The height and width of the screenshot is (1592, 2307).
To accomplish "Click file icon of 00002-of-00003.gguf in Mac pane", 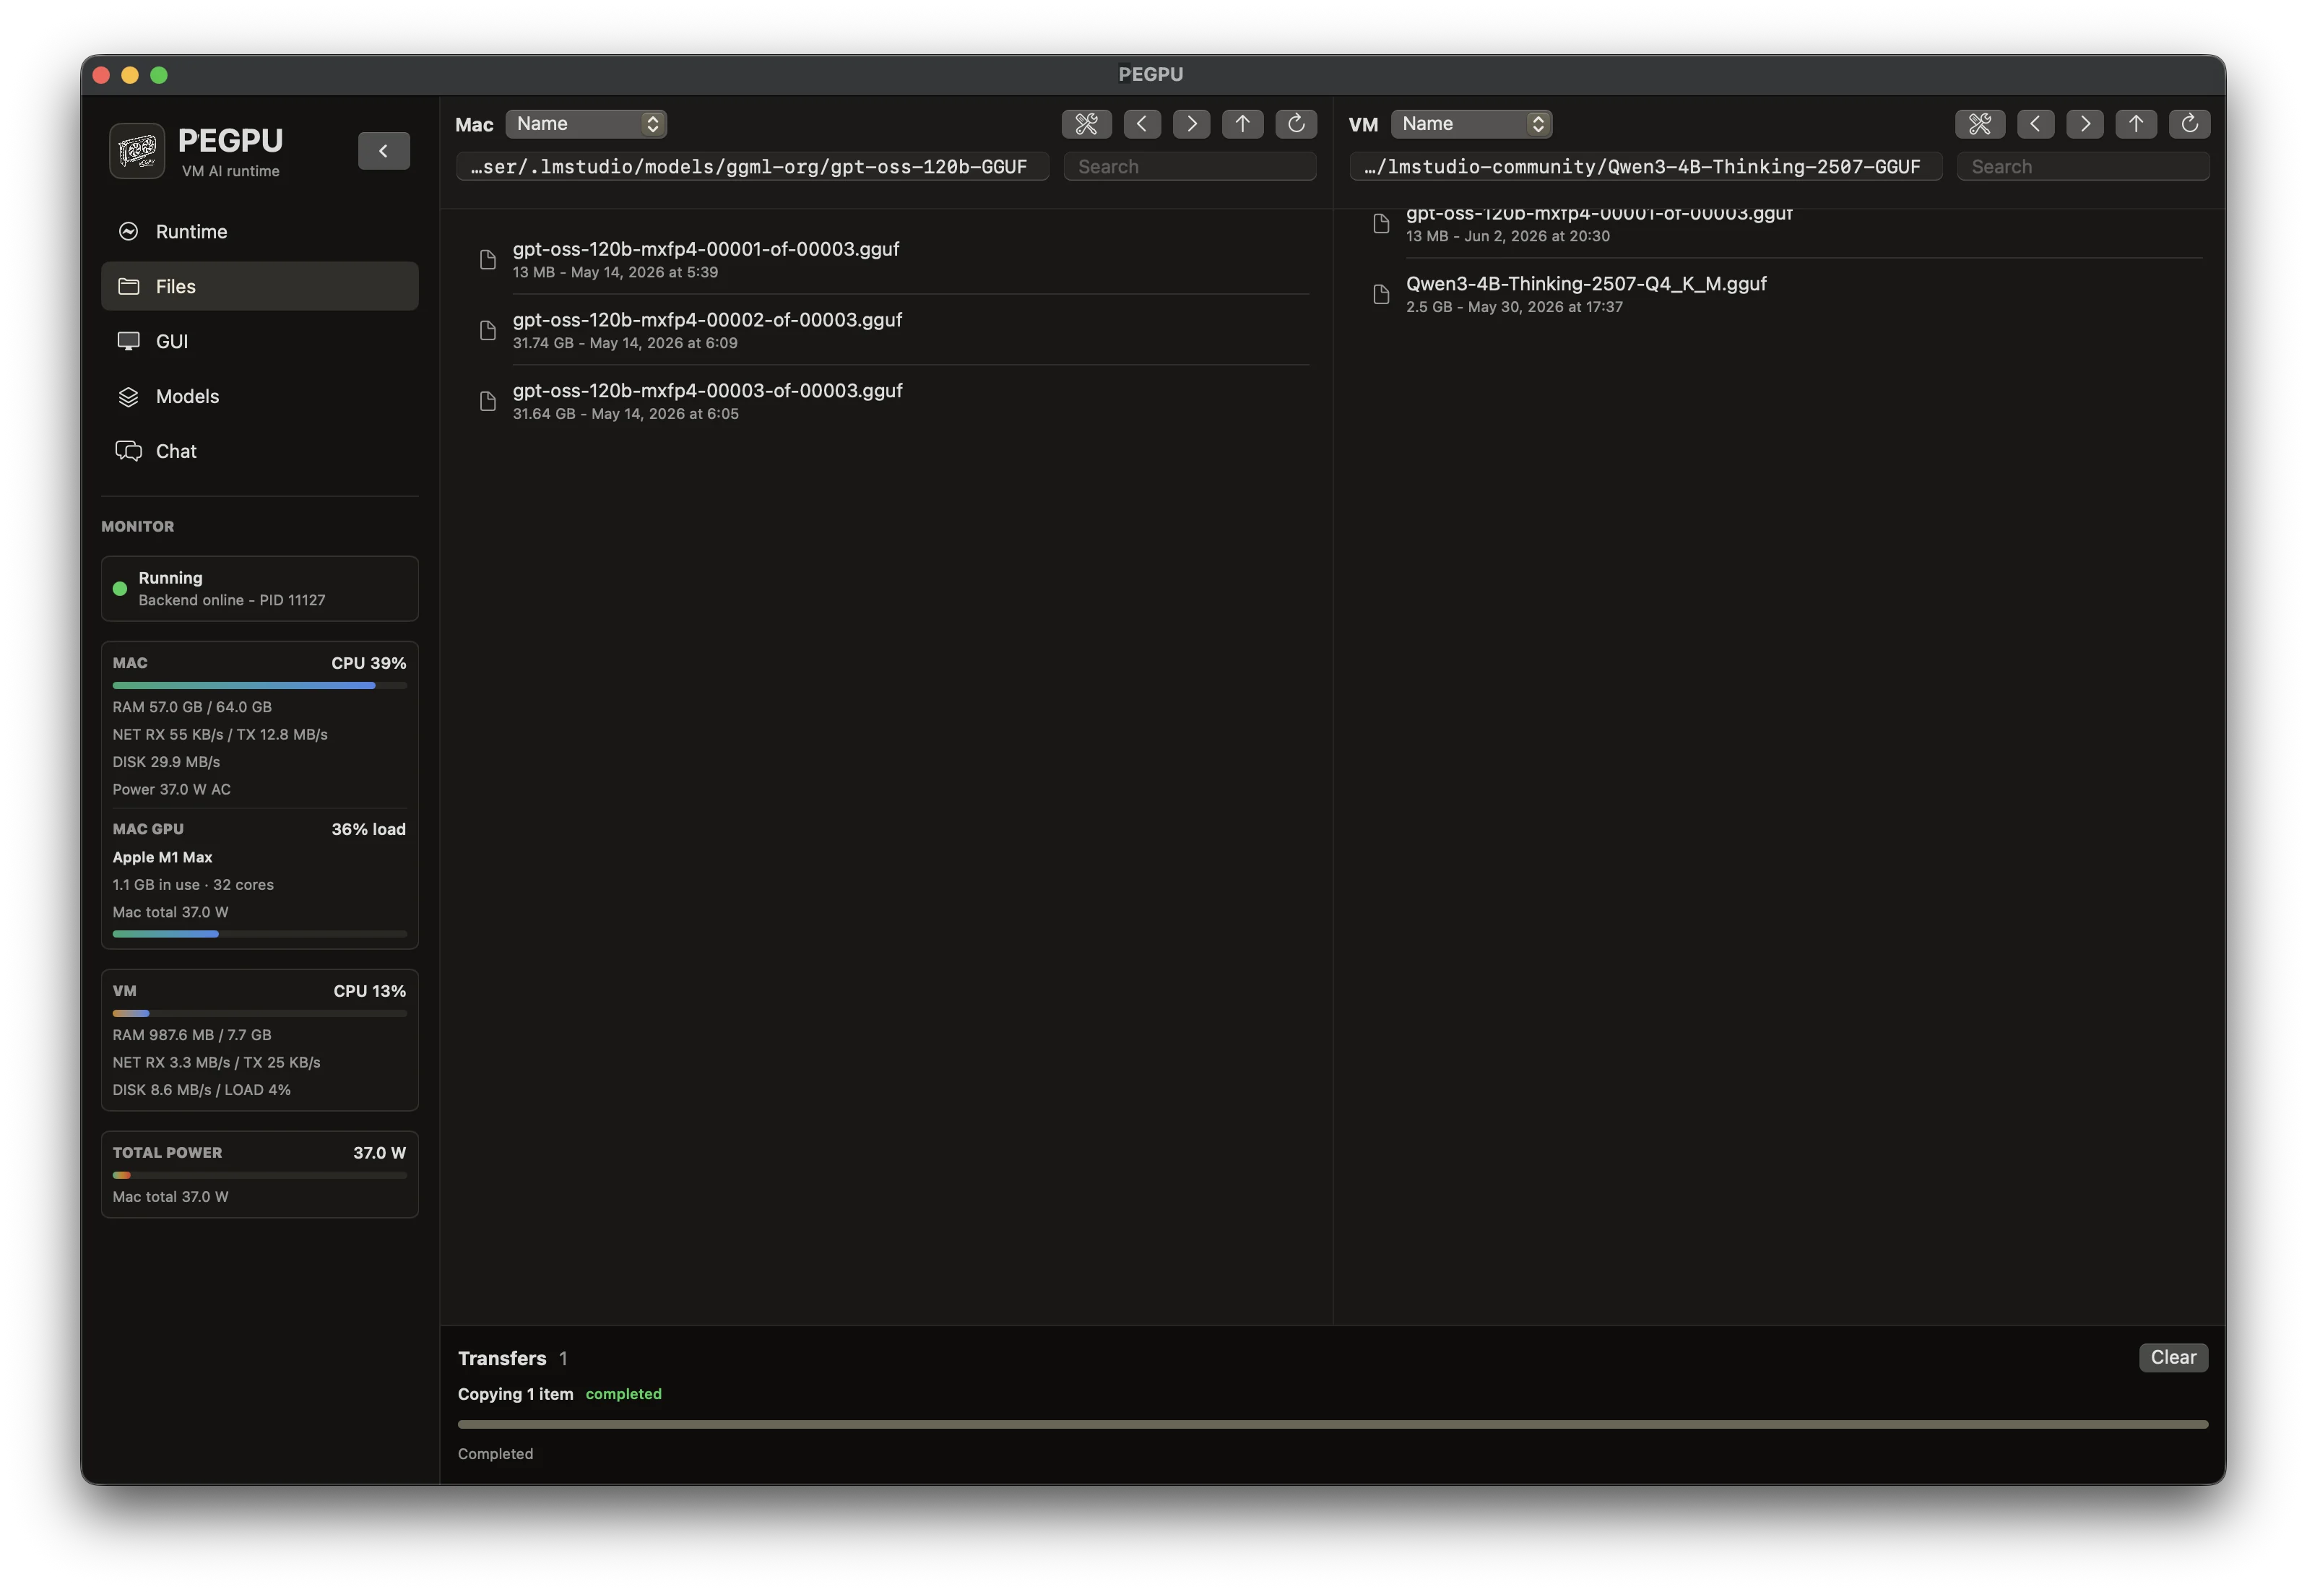I will 488,330.
